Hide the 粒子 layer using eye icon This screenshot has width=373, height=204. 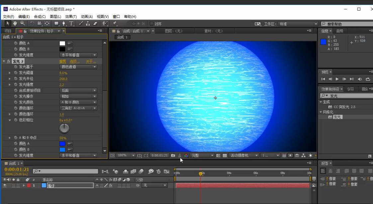(5, 185)
